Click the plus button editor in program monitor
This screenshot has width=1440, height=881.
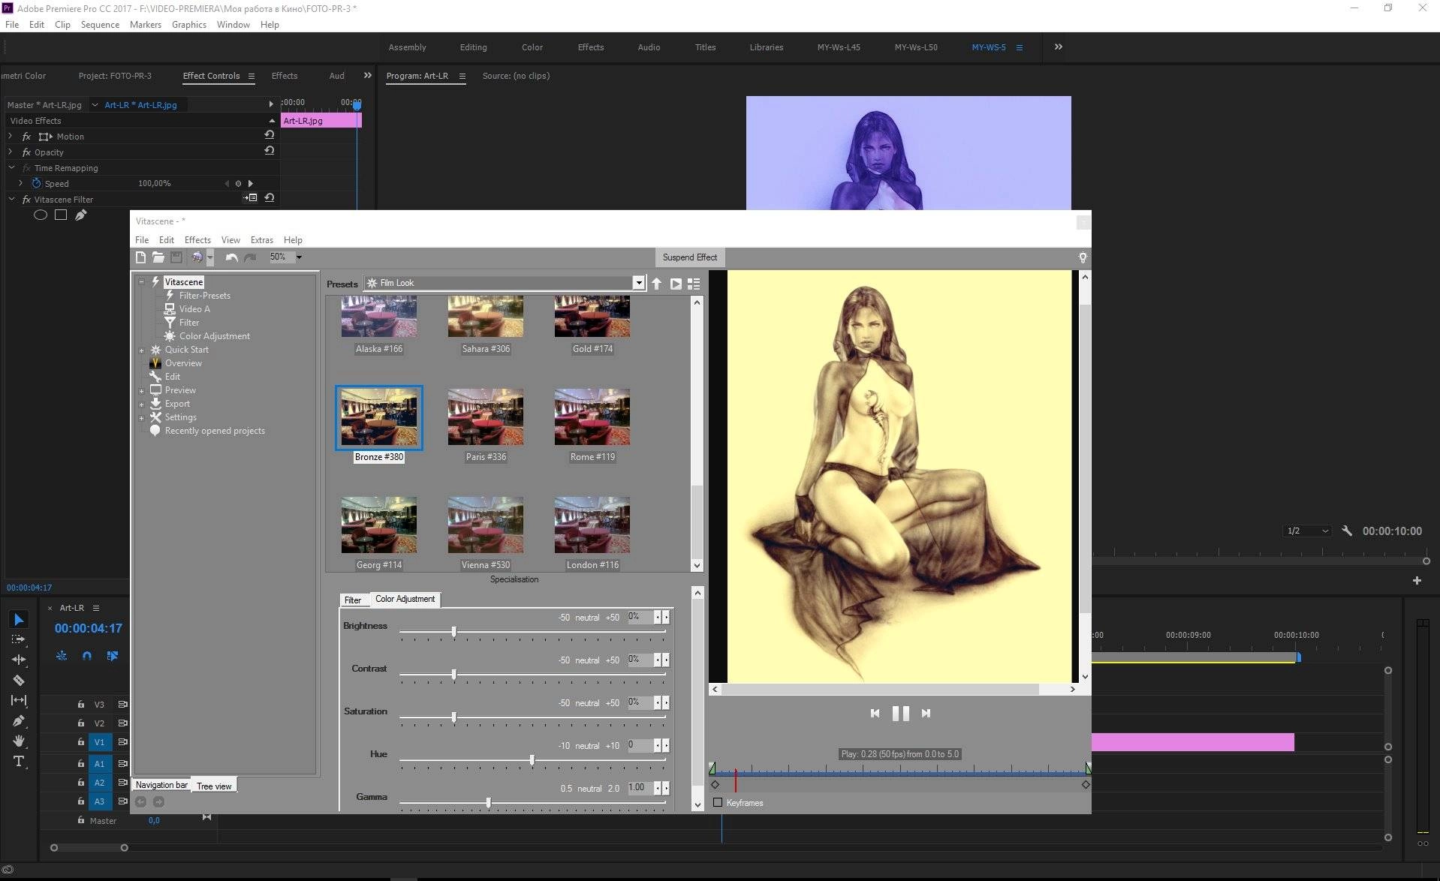pyautogui.click(x=1417, y=580)
